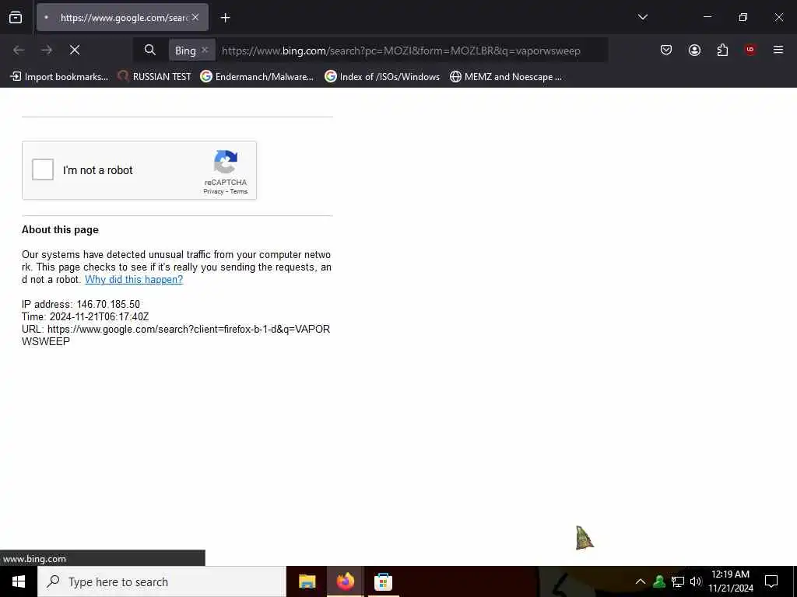797x597 pixels.
Task: Open the Firefox application menu
Action: click(778, 50)
